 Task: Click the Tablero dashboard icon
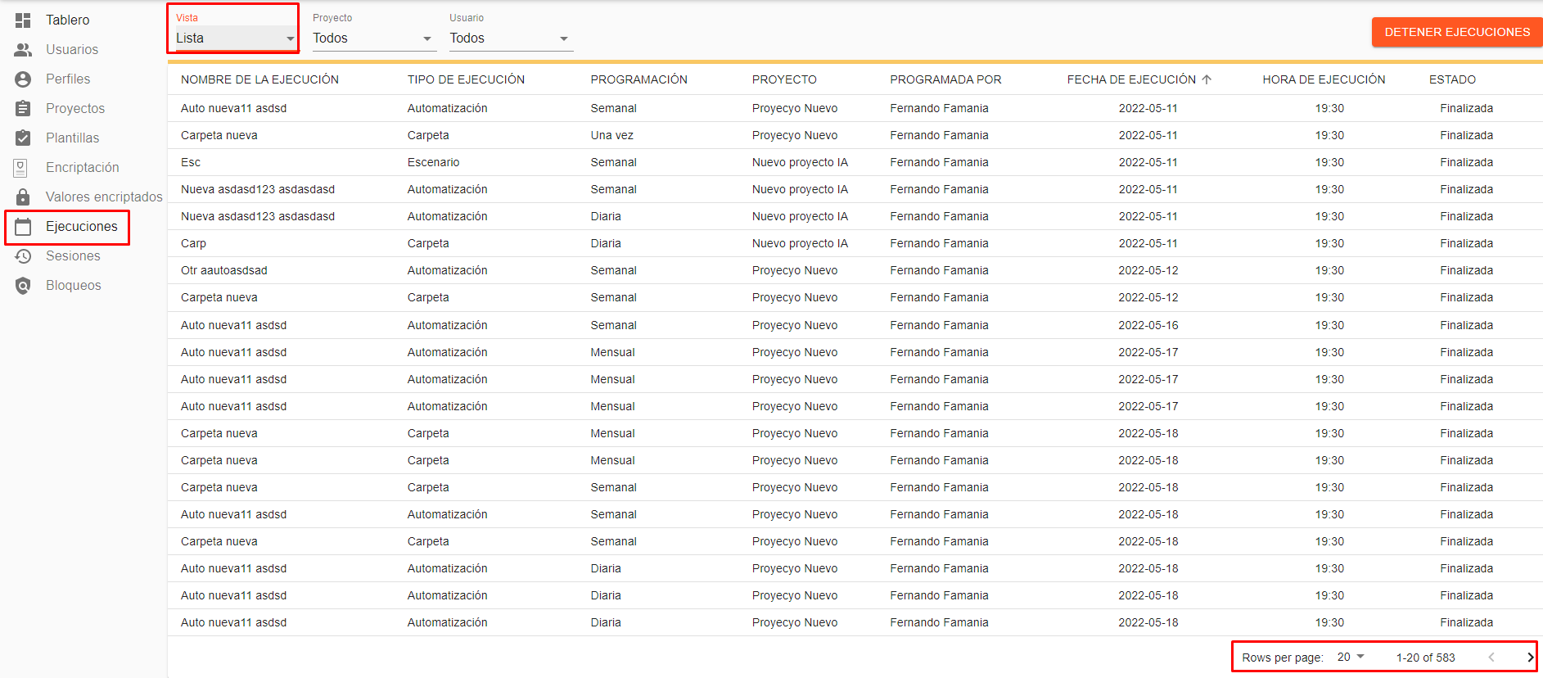(x=23, y=20)
